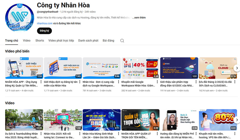Click the Video phổ biến section heading
This screenshot has width=240, height=140.
(17, 51)
